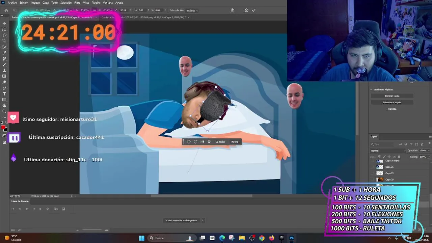Swap foreground and background colors
The height and width of the screenshot is (243, 432).
6,123
